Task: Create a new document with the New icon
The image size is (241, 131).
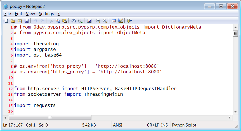Action: (6, 21)
